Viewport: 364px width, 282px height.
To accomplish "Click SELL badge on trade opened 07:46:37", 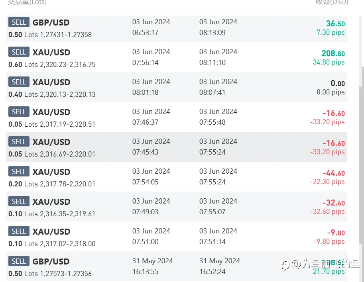I will pos(19,112).
